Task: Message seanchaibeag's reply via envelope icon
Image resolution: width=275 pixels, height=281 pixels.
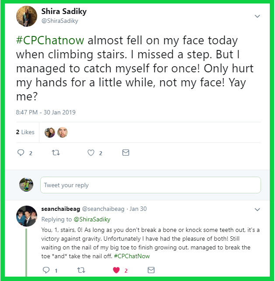Action: [151, 270]
